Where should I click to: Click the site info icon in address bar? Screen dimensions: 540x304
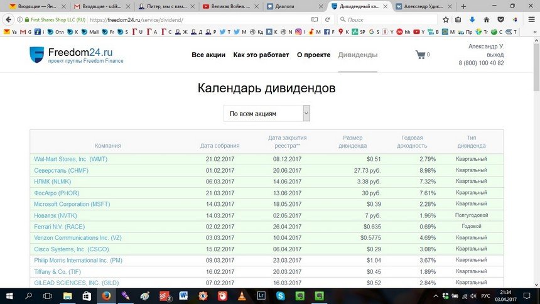tap(19, 19)
